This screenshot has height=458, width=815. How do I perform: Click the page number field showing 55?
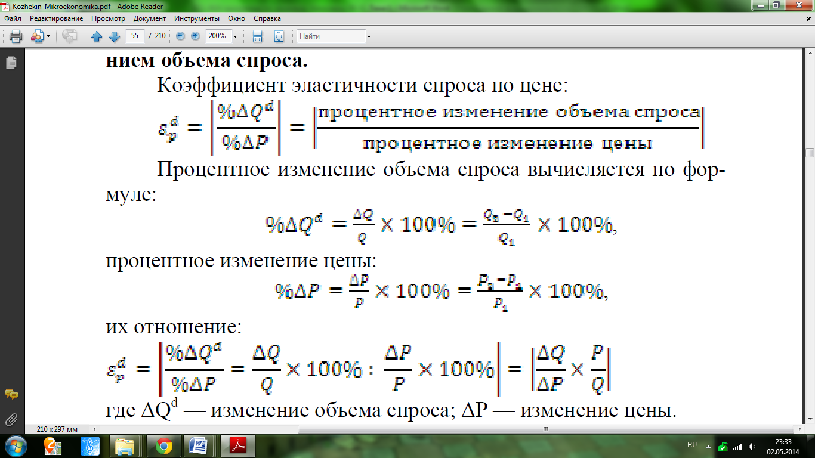[134, 36]
